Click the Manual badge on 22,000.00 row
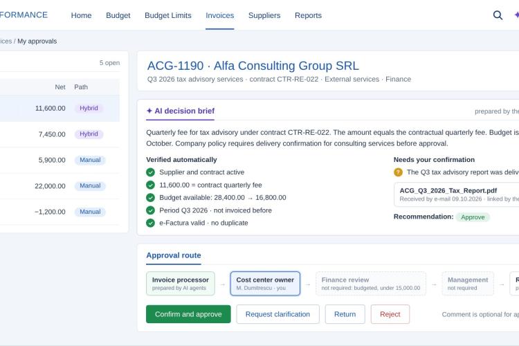 (90, 185)
